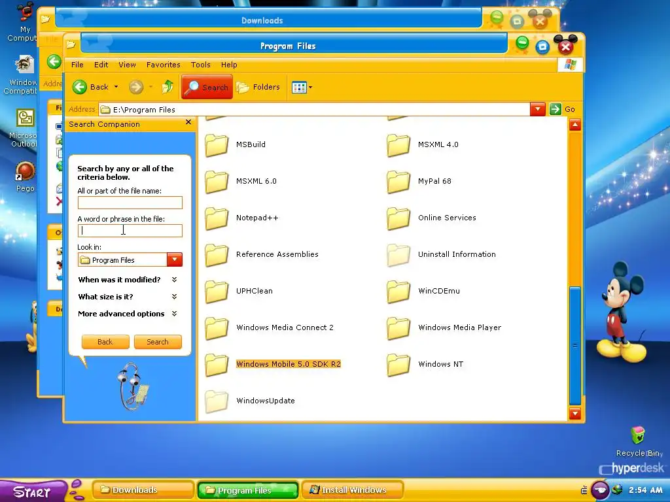
Task: Switch to Downloads taskbar button
Action: (143, 490)
